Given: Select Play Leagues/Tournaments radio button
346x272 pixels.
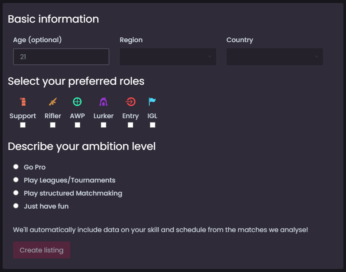Looking at the screenshot, I should coord(16,180).
